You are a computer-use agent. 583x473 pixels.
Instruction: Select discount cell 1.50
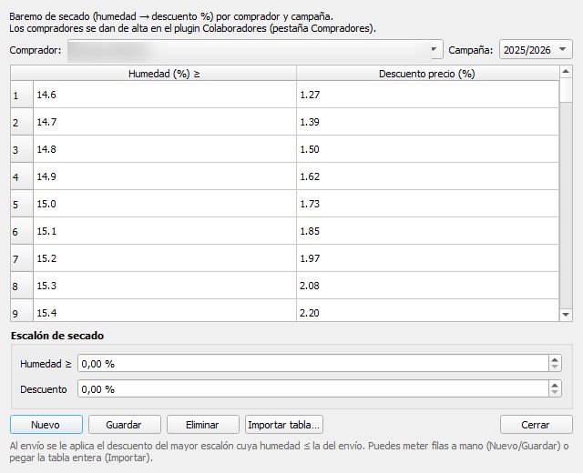point(427,149)
